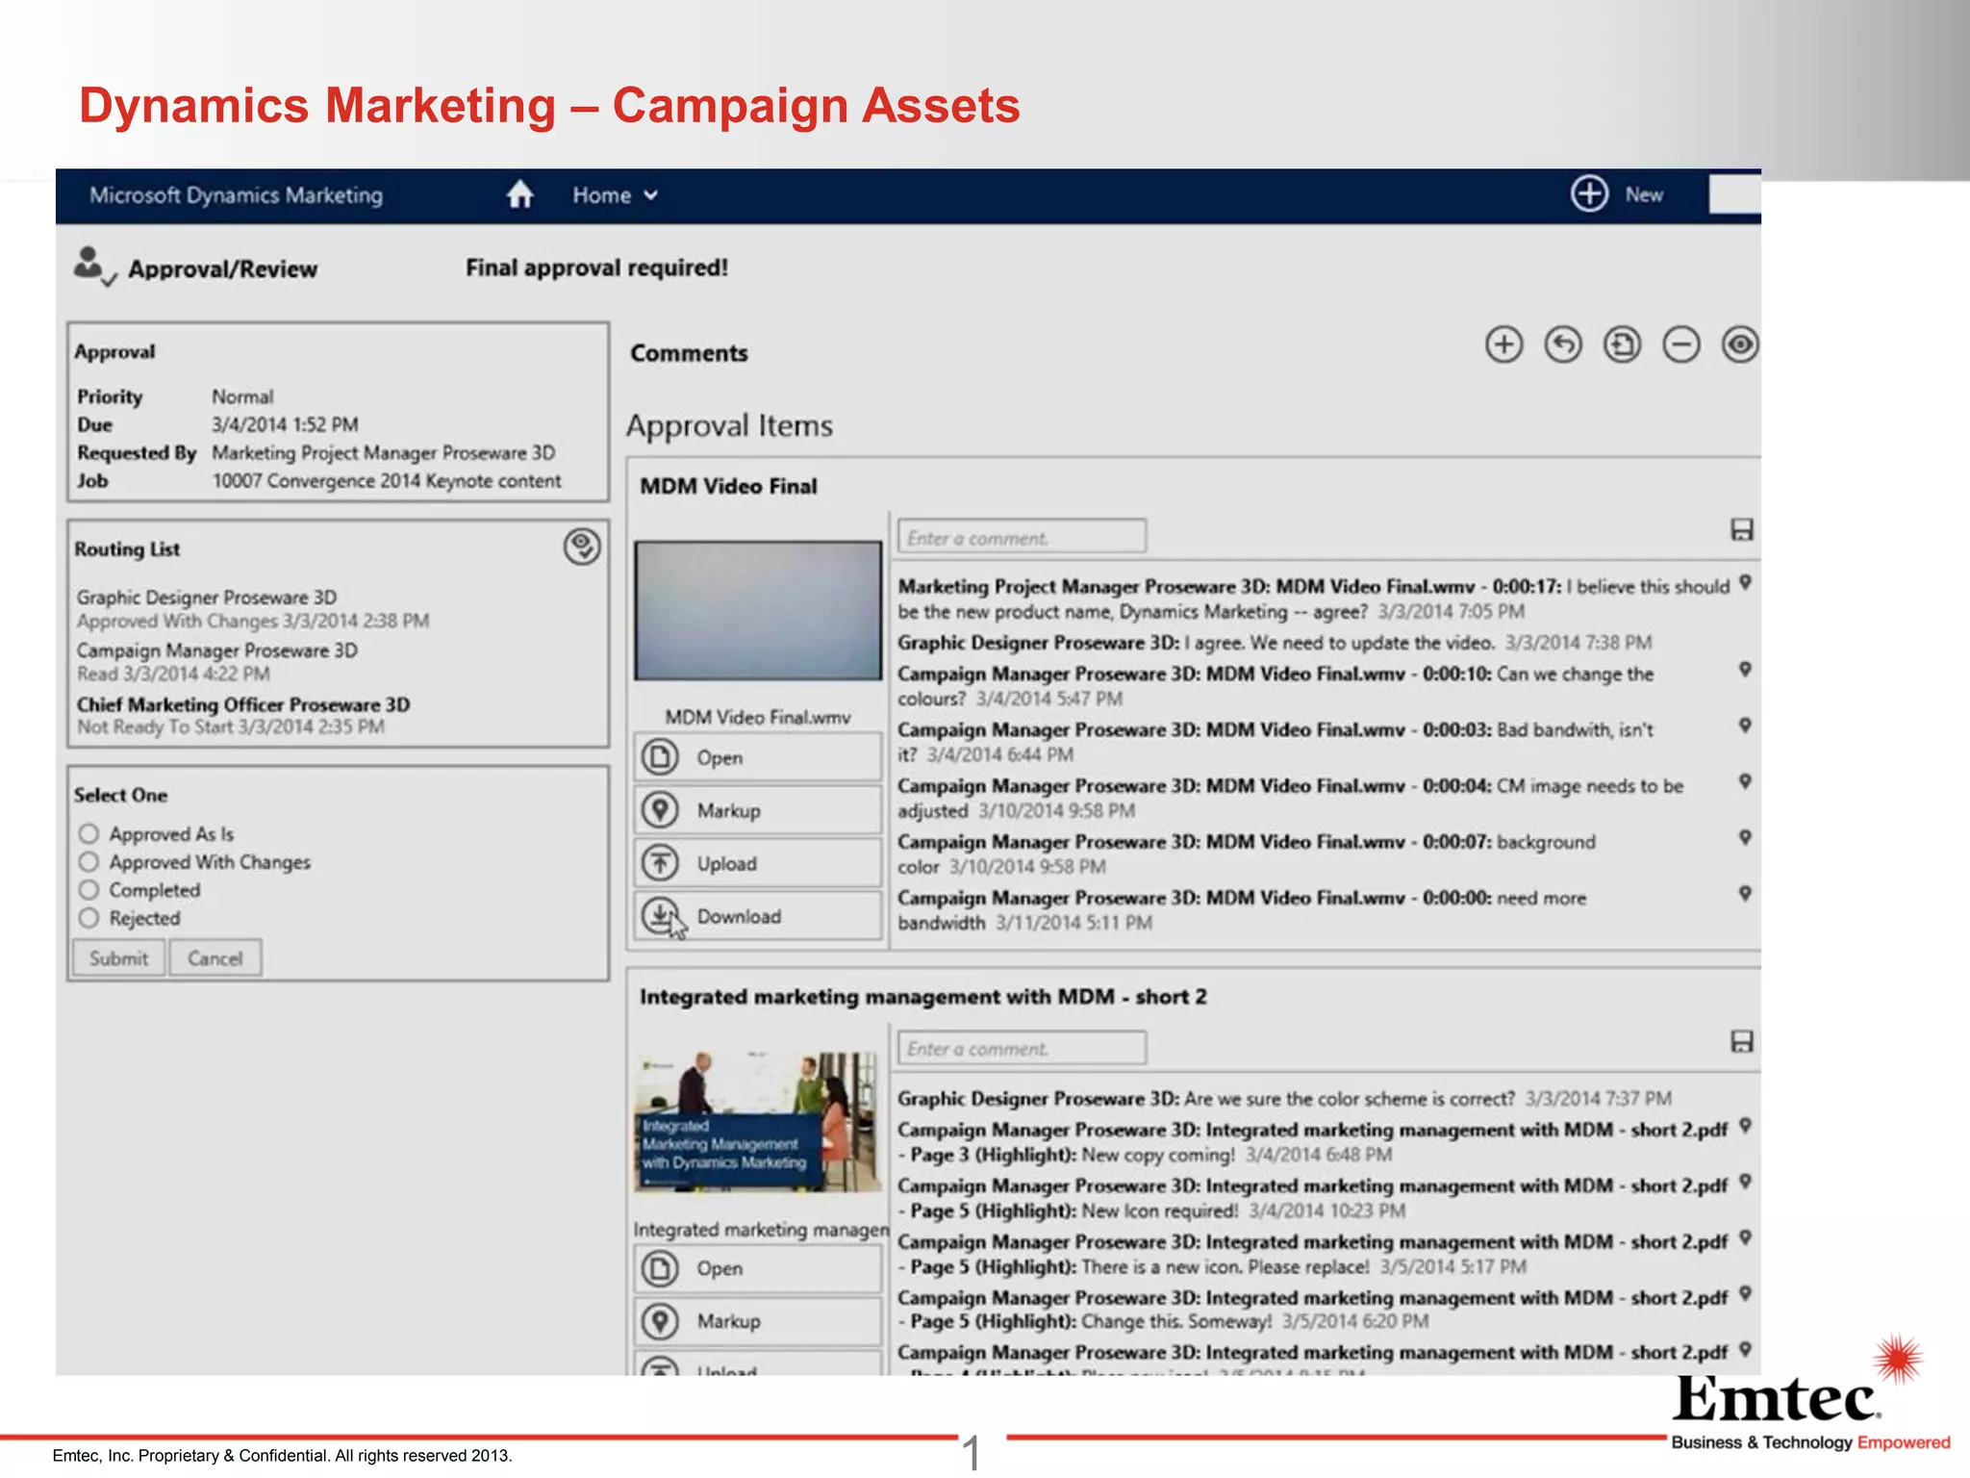Click pin icon beside 0:00:04 comment
This screenshot has height=1478, width=1970.
click(x=1745, y=781)
